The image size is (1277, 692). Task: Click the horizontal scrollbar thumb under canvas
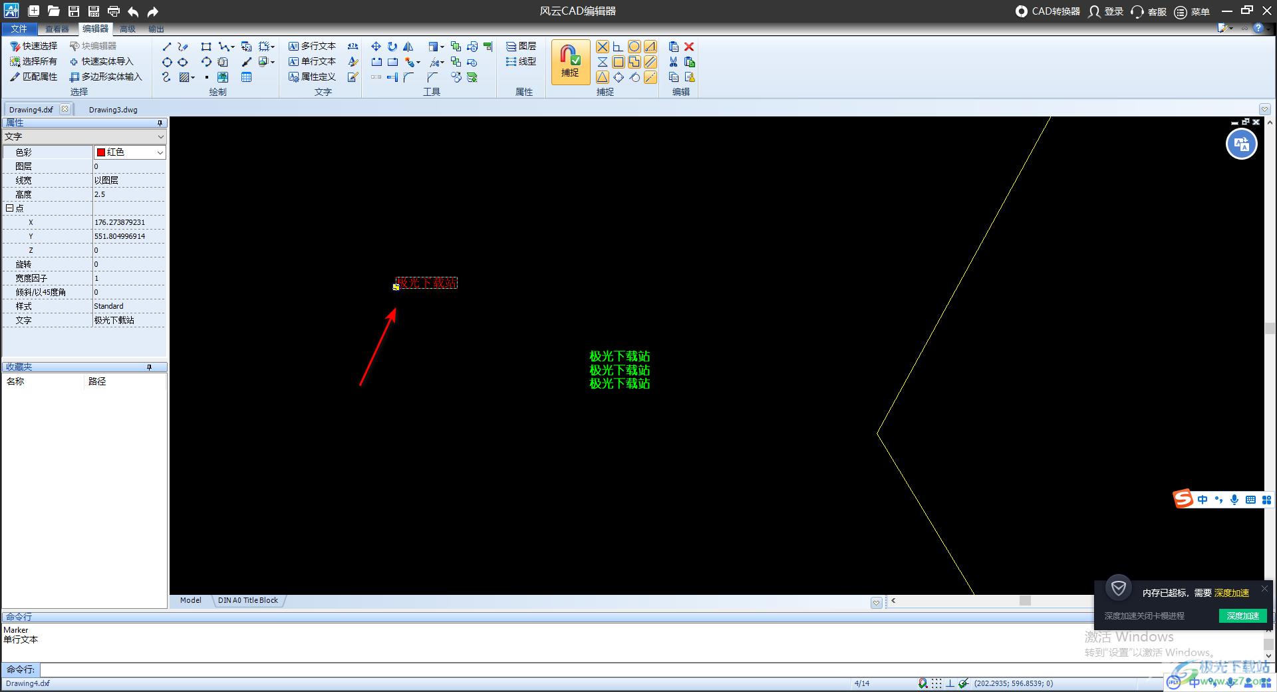(x=1025, y=600)
